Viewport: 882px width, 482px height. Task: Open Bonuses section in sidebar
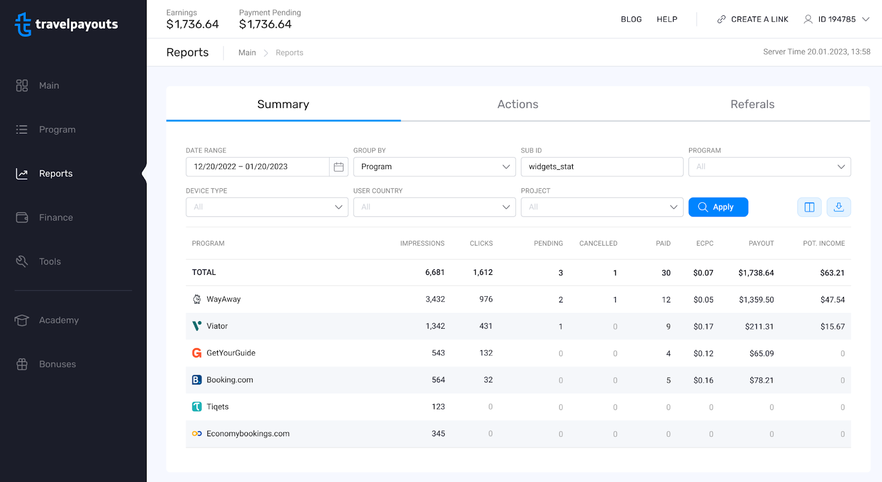[x=57, y=364]
